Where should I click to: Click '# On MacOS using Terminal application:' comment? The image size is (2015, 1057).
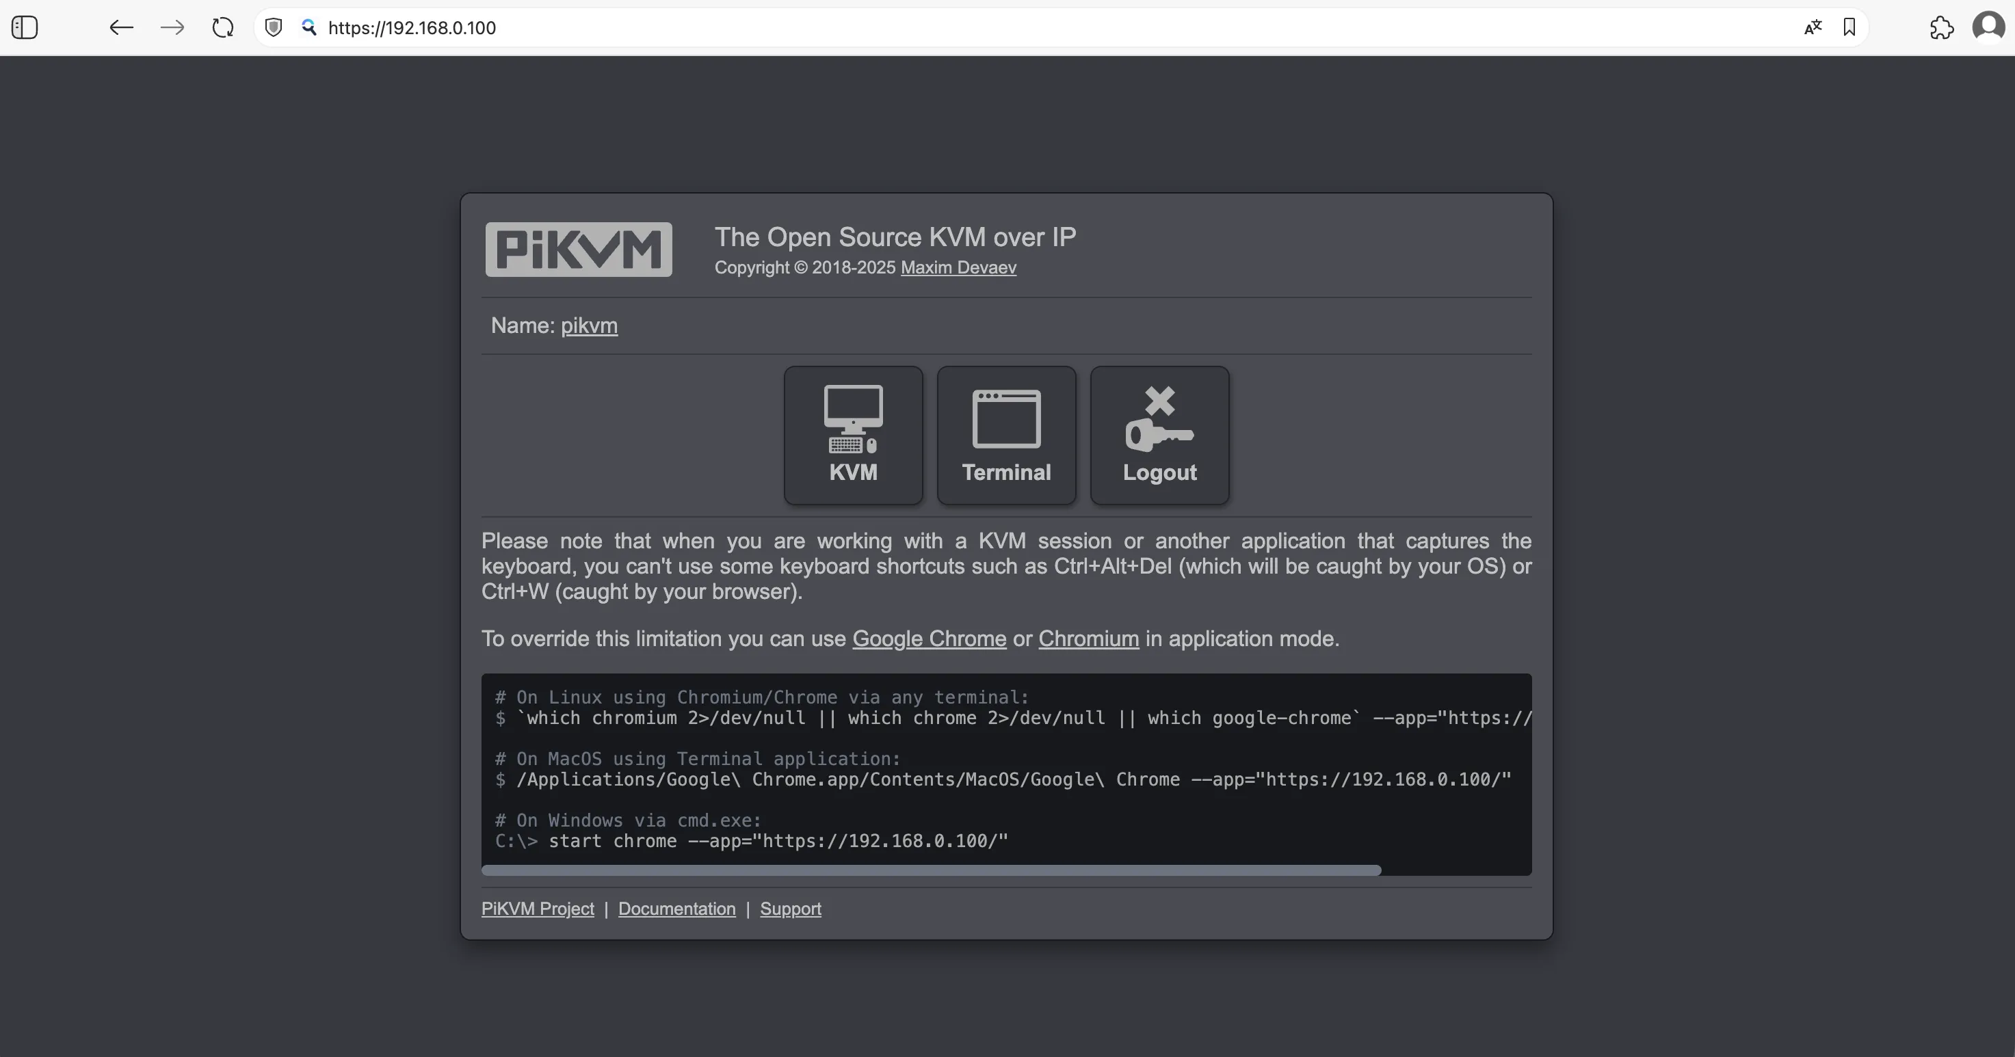pos(698,758)
